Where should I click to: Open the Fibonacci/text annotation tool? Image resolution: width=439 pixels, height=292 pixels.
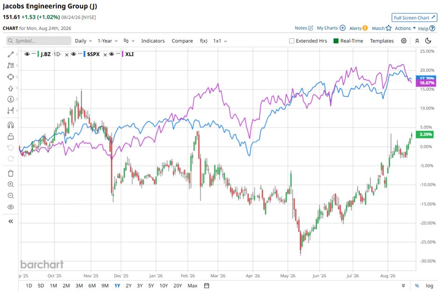pos(11,65)
